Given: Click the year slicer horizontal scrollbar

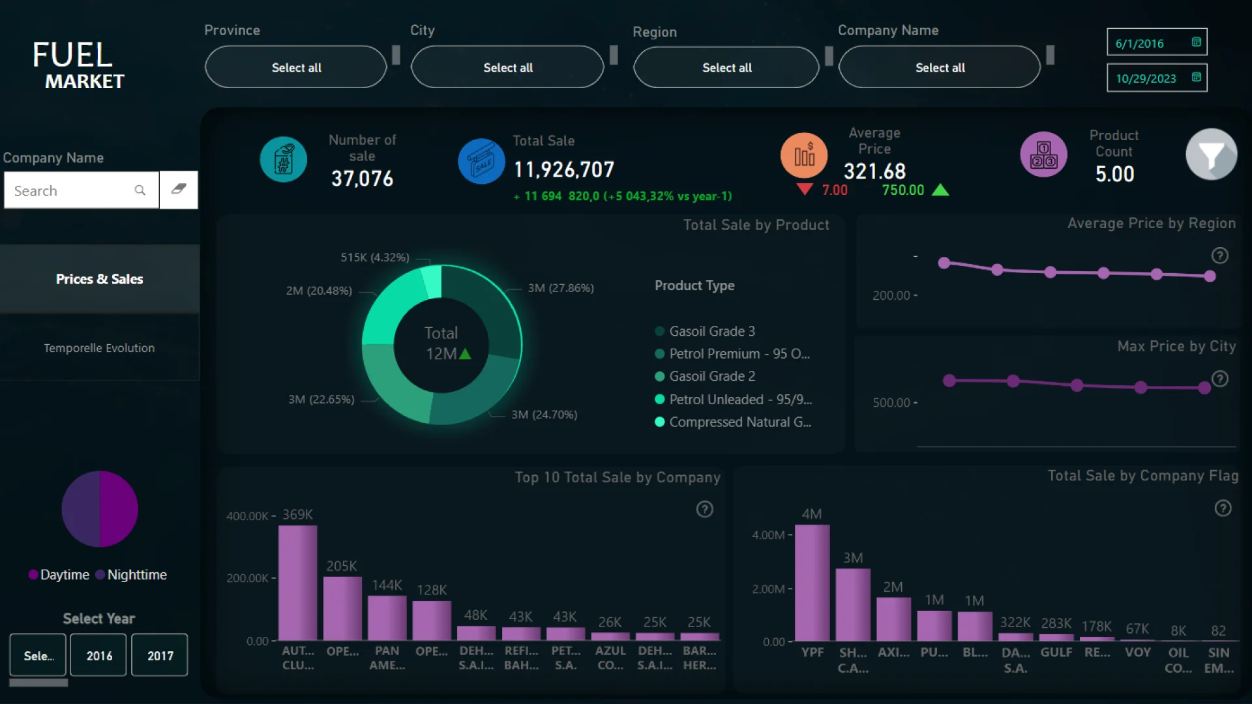Looking at the screenshot, I should point(38,682).
